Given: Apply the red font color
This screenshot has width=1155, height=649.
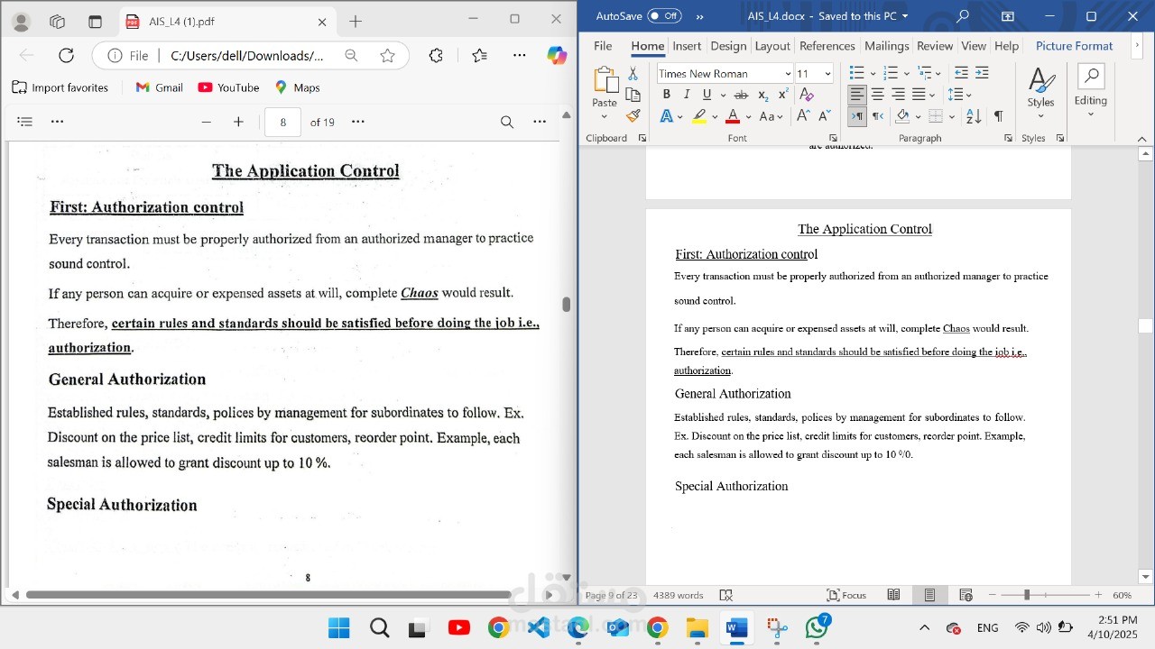Looking at the screenshot, I should 733,116.
